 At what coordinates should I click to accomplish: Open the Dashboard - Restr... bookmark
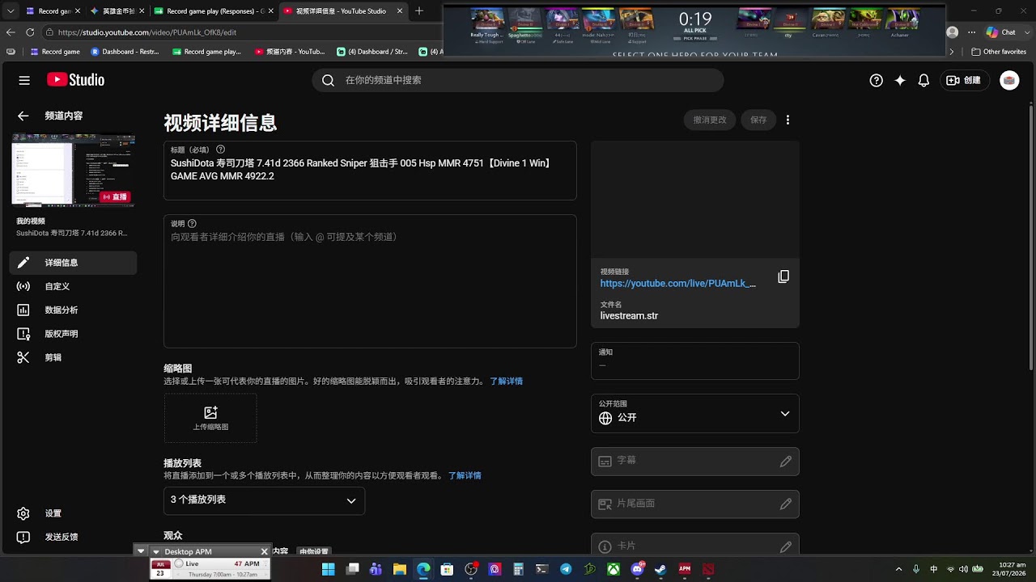pyautogui.click(x=125, y=52)
